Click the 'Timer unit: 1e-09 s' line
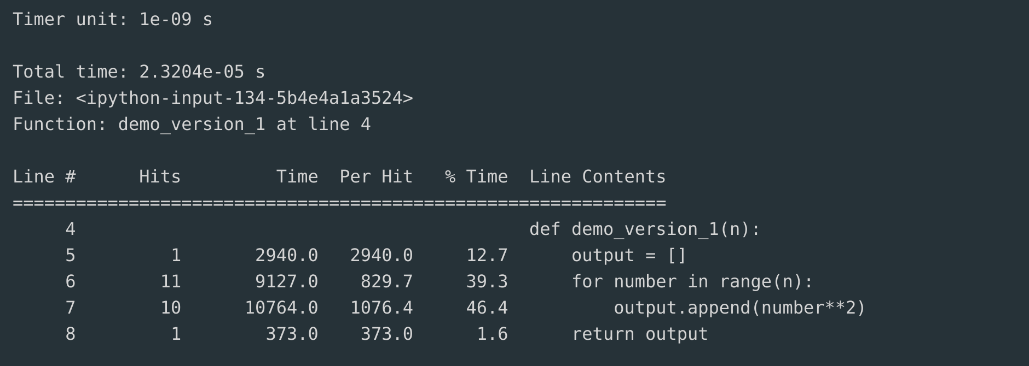The image size is (1029, 366). [x=112, y=20]
